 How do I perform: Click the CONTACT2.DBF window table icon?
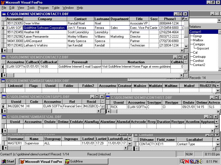4,57
